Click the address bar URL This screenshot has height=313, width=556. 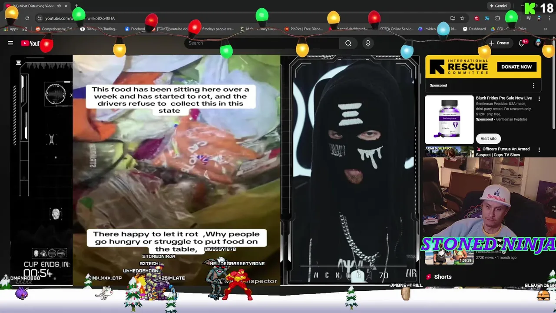[80, 18]
